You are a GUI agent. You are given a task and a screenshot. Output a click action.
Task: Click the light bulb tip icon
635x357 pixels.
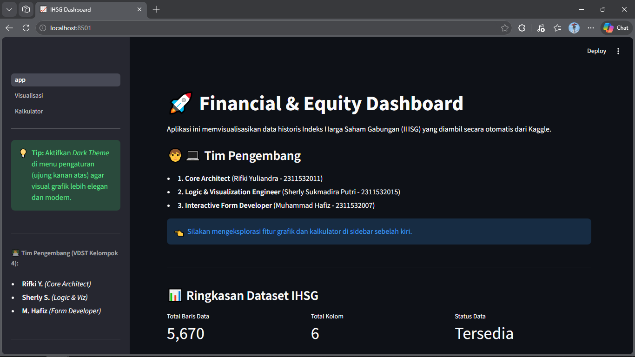pos(23,153)
